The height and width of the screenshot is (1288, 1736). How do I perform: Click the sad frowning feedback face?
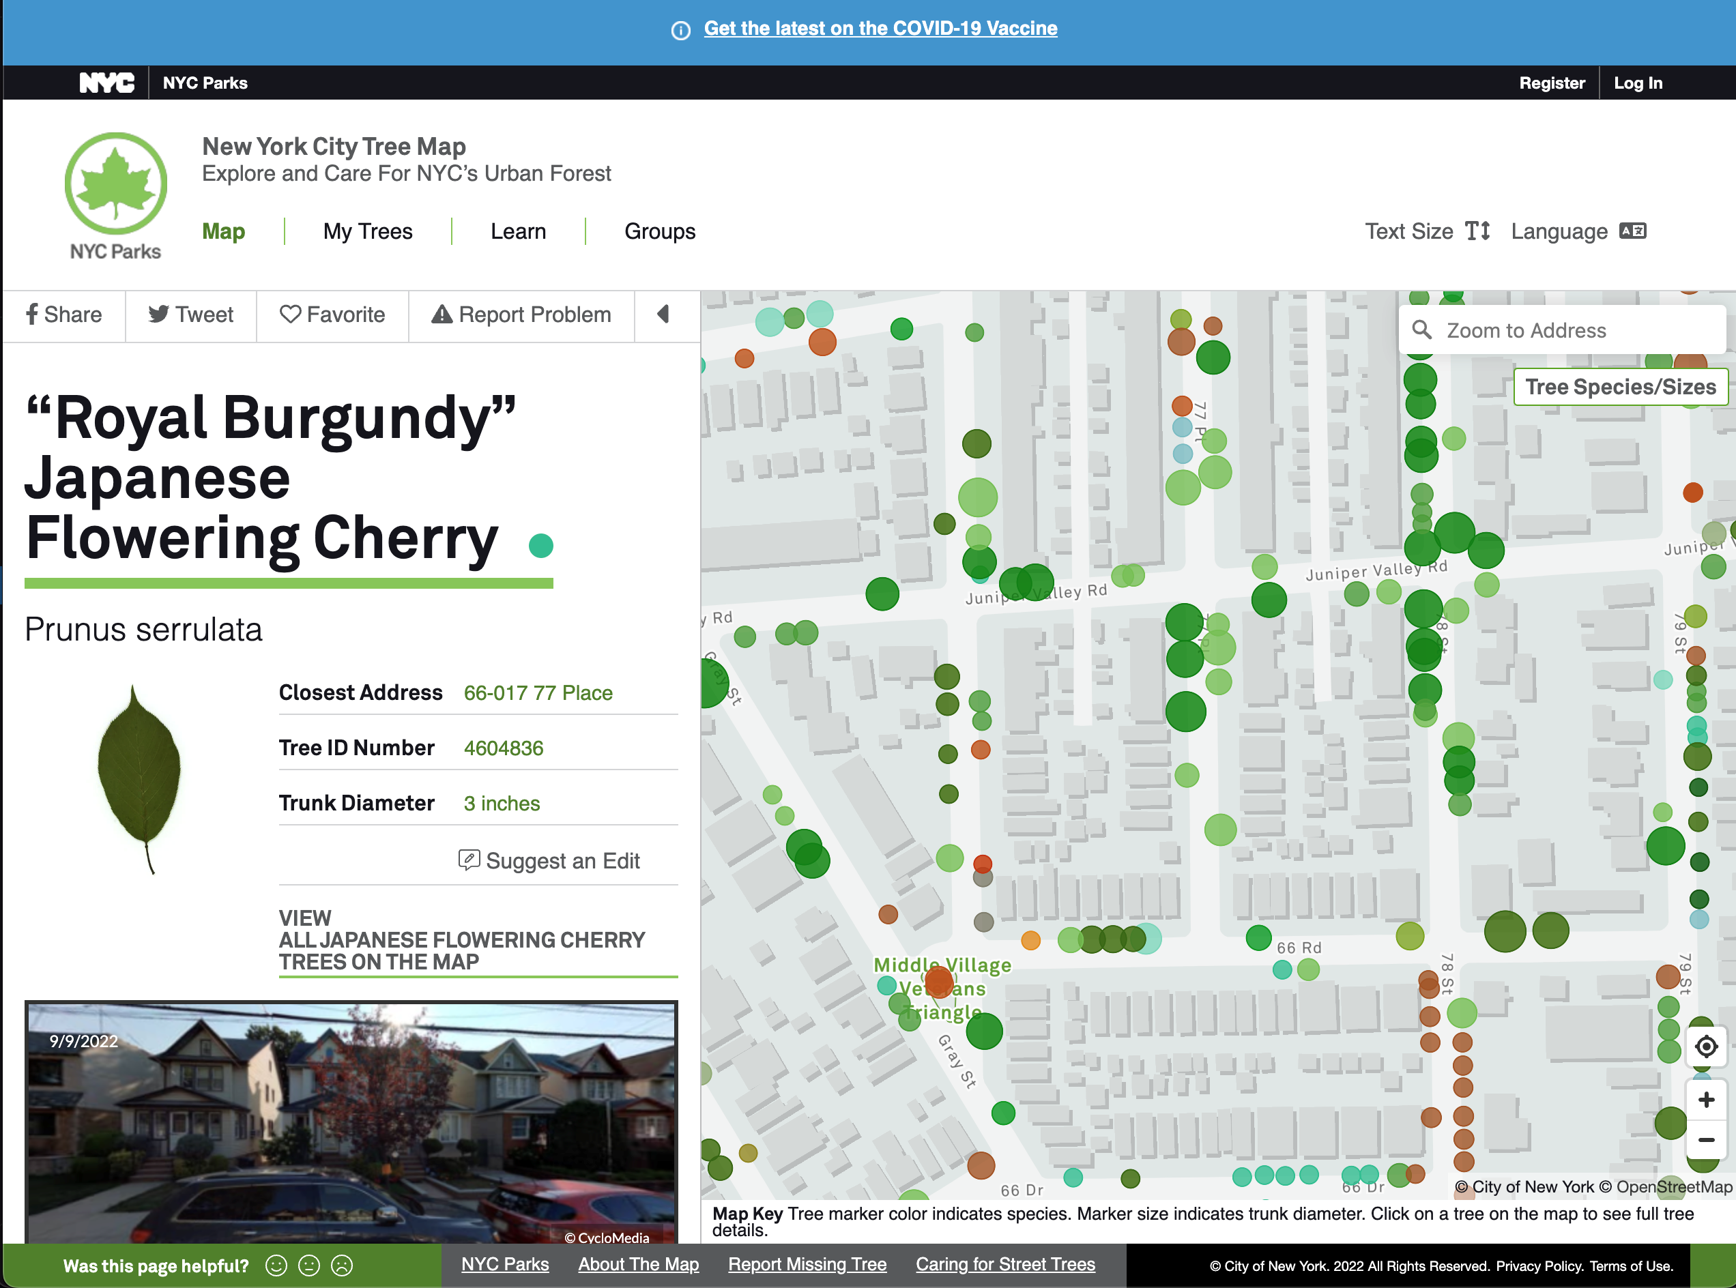tap(342, 1265)
